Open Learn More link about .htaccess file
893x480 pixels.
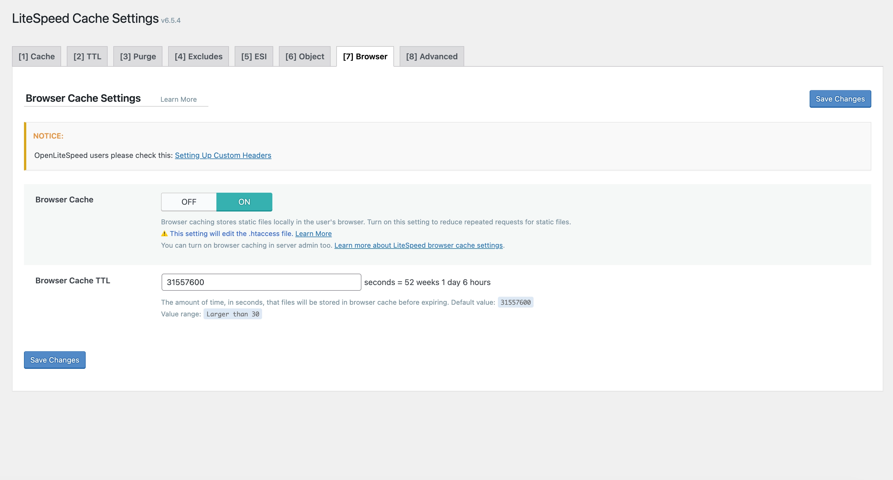coord(313,234)
